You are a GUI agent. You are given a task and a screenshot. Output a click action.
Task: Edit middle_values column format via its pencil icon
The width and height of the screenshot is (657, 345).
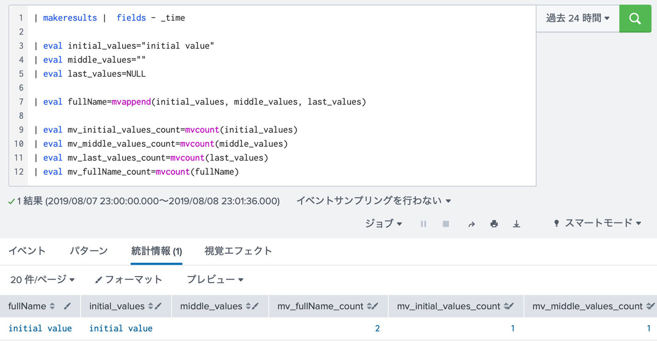[256, 306]
